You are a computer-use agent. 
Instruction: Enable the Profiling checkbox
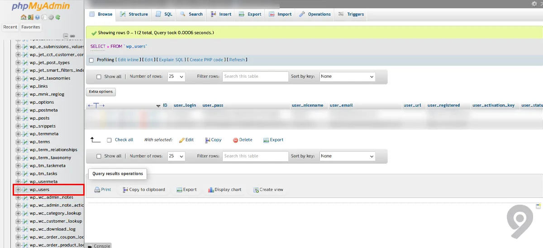91,60
